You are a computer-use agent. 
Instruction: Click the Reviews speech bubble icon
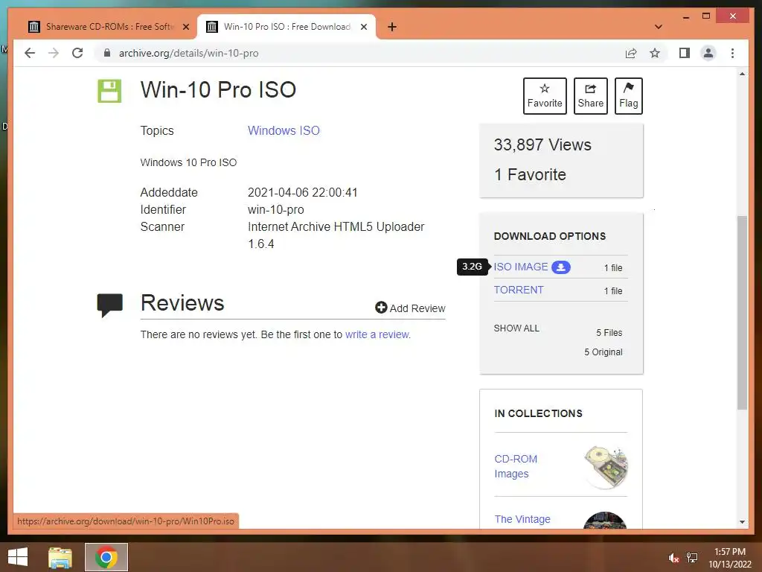tap(110, 305)
